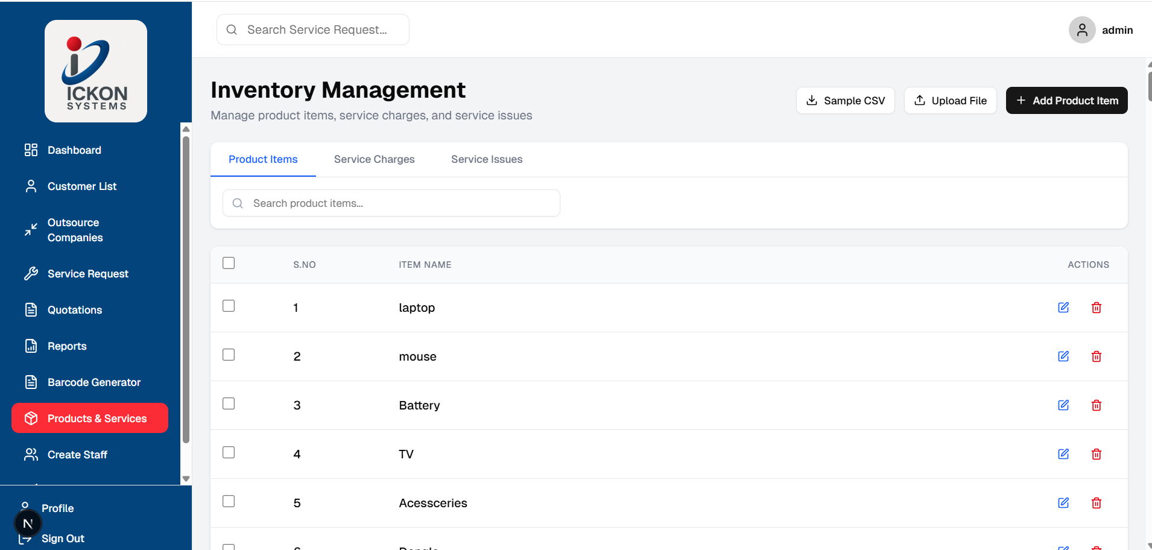
Task: Focus the Search product items field
Action: pos(398,203)
